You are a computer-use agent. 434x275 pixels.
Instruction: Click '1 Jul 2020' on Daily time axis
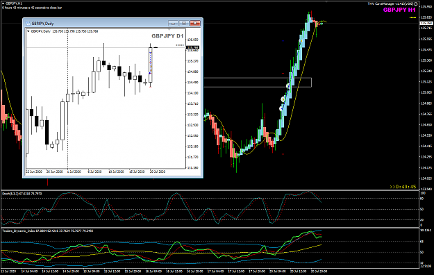click(x=74, y=172)
